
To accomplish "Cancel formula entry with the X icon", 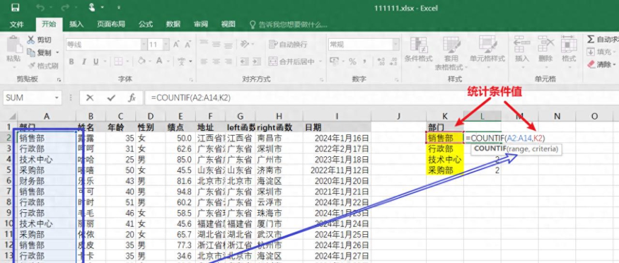I will click(x=90, y=98).
